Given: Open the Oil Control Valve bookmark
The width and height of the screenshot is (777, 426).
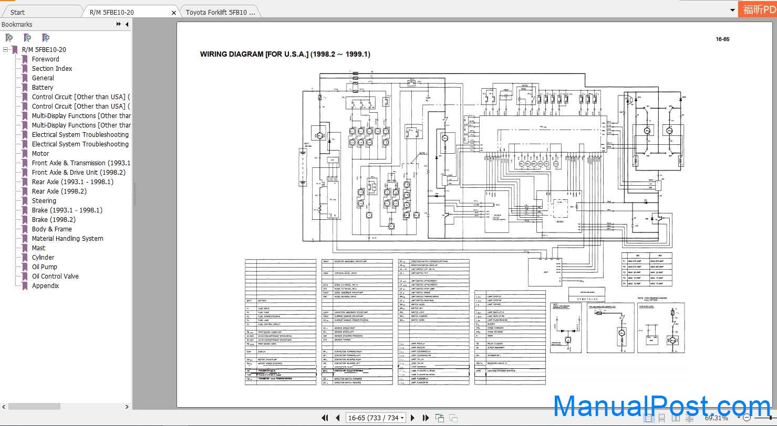Looking at the screenshot, I should click(55, 276).
